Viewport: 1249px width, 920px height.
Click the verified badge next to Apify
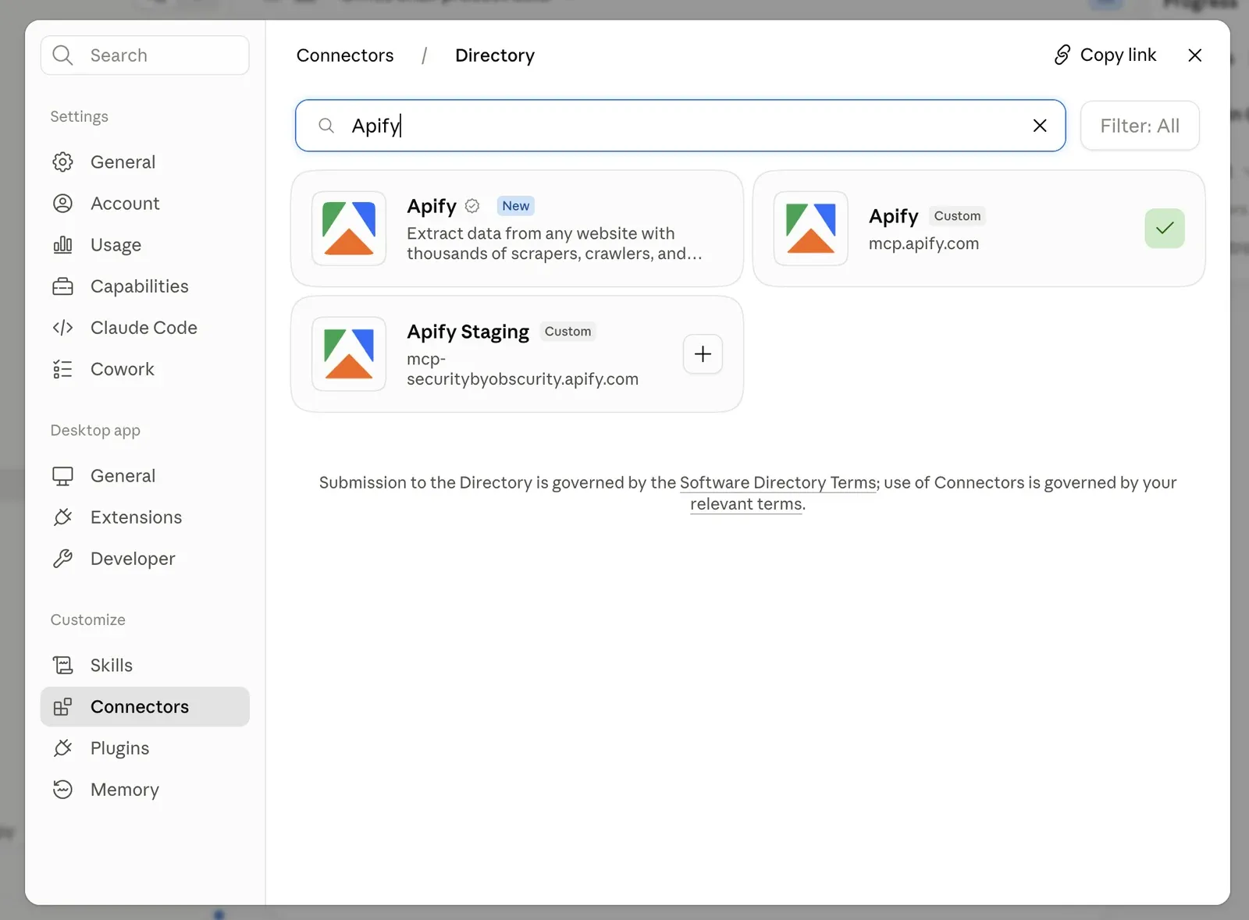point(472,206)
